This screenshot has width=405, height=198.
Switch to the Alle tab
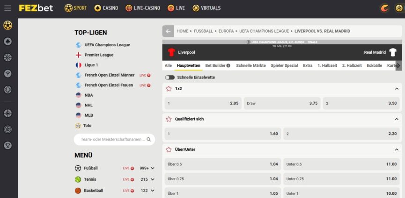click(168, 66)
